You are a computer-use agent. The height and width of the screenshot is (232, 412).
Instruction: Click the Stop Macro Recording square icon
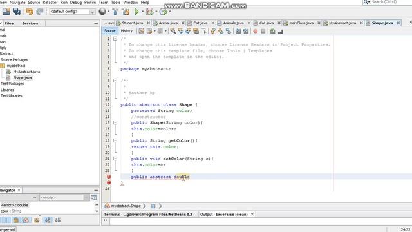pos(263,31)
